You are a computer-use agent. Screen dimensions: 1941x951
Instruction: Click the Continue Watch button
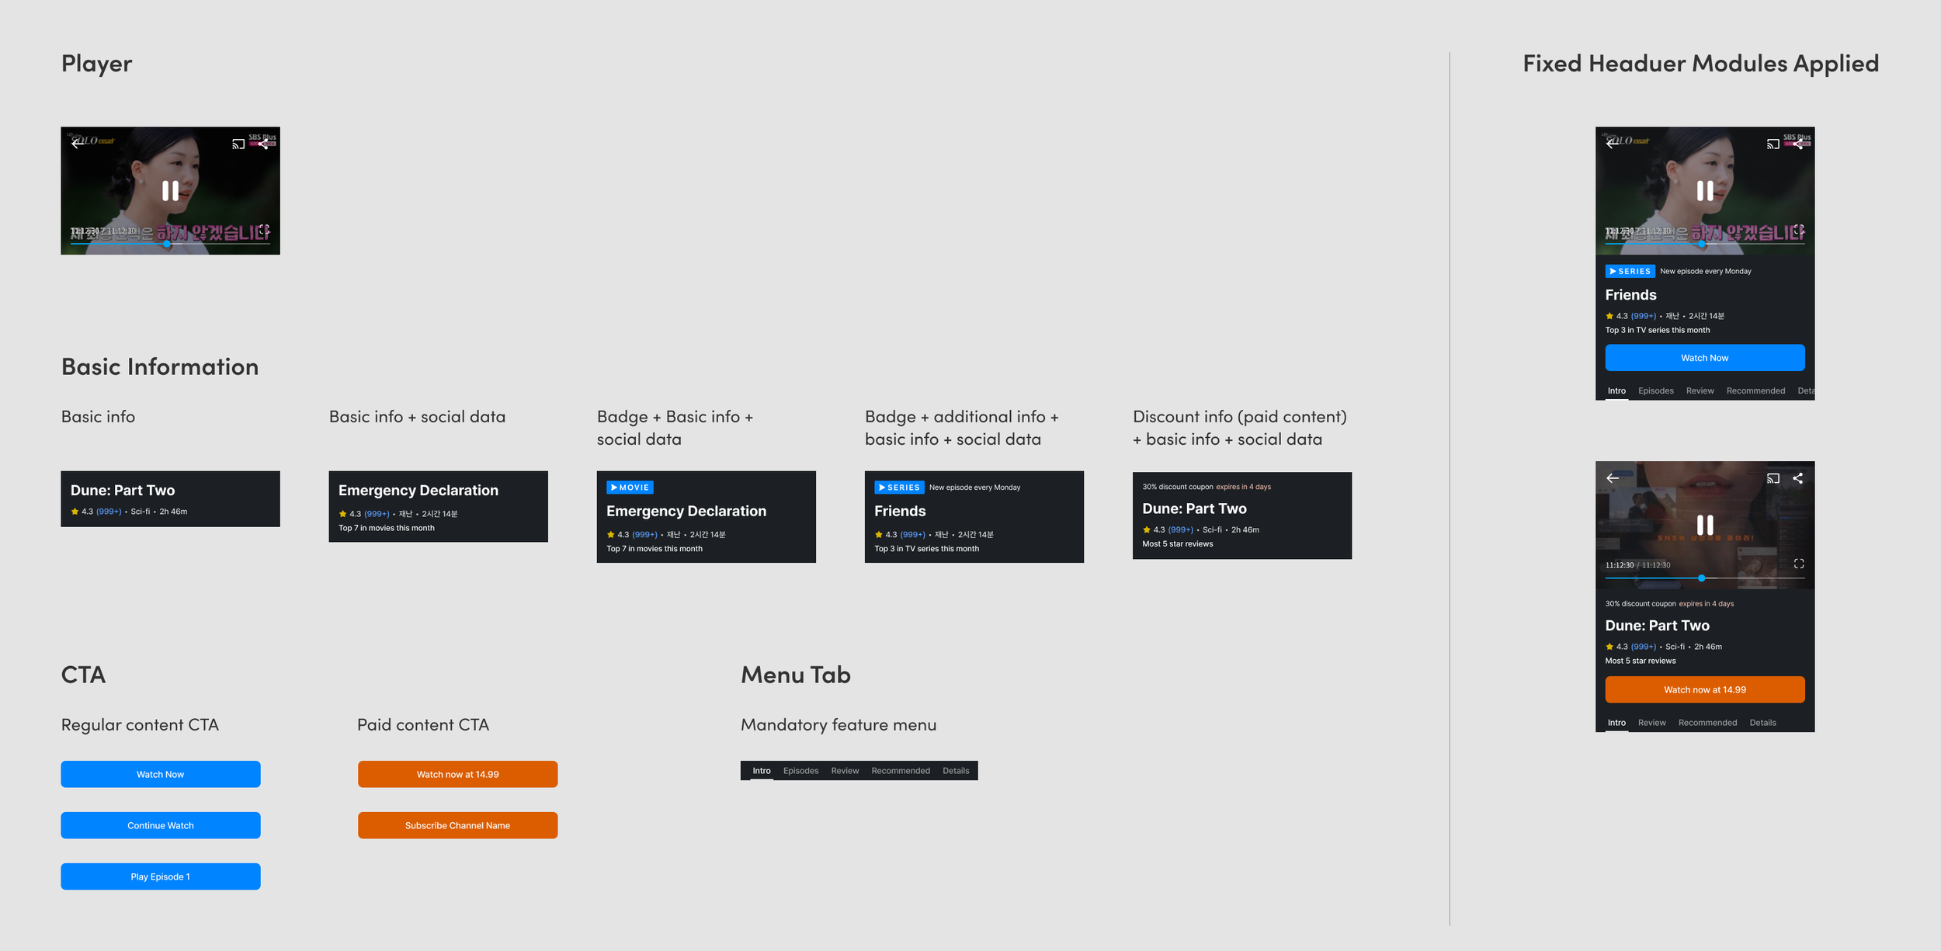161,825
